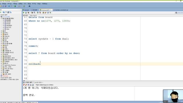Click the eraser icon in script output toolbar
The image size is (183, 103).
coord(26,85)
